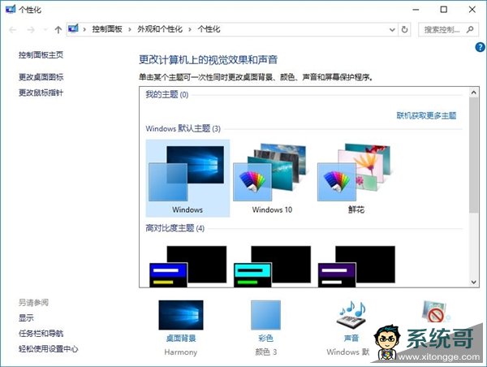Image resolution: width=487 pixels, height=367 pixels.
Task: Expand chevron after 外观和个性化 breadcrumb
Action: [x=190, y=29]
